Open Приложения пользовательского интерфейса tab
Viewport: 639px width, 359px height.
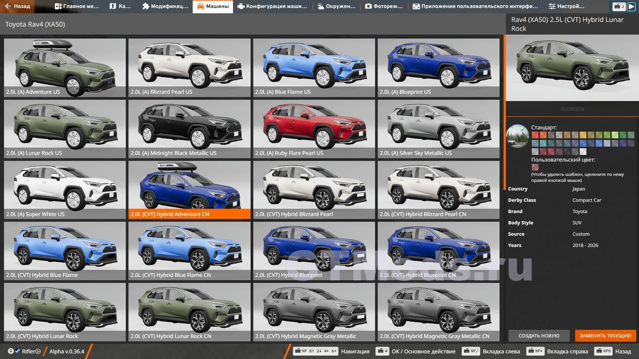pos(475,7)
